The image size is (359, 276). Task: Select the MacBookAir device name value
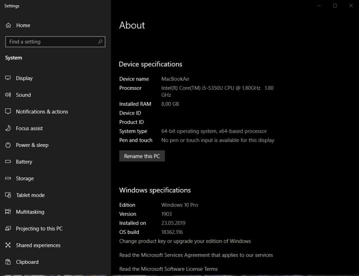(x=175, y=79)
